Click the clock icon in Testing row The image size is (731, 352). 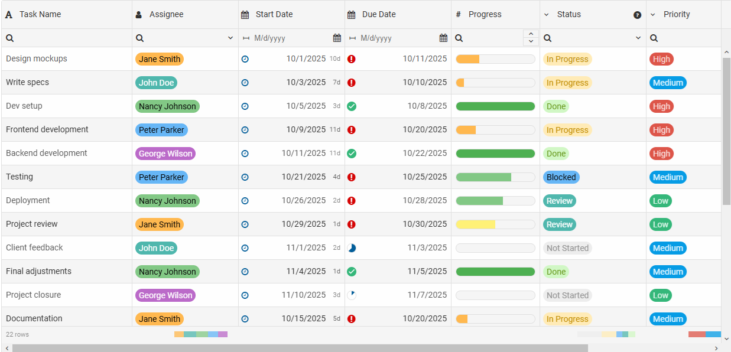pyautogui.click(x=245, y=177)
